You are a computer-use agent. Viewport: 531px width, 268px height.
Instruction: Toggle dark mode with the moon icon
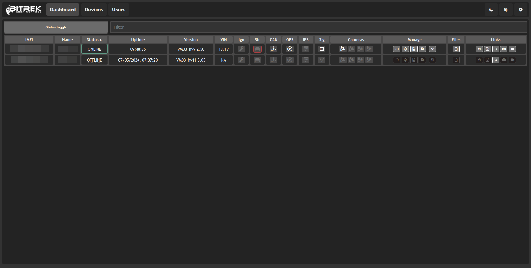(x=491, y=10)
